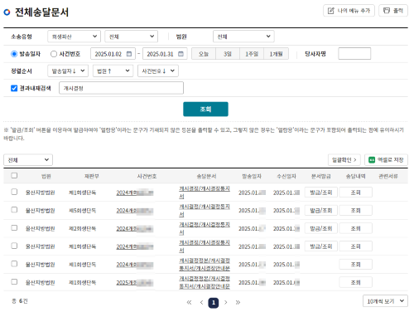Select the 사건번호 radio button
This screenshot has height=312, width=414.
pos(54,54)
